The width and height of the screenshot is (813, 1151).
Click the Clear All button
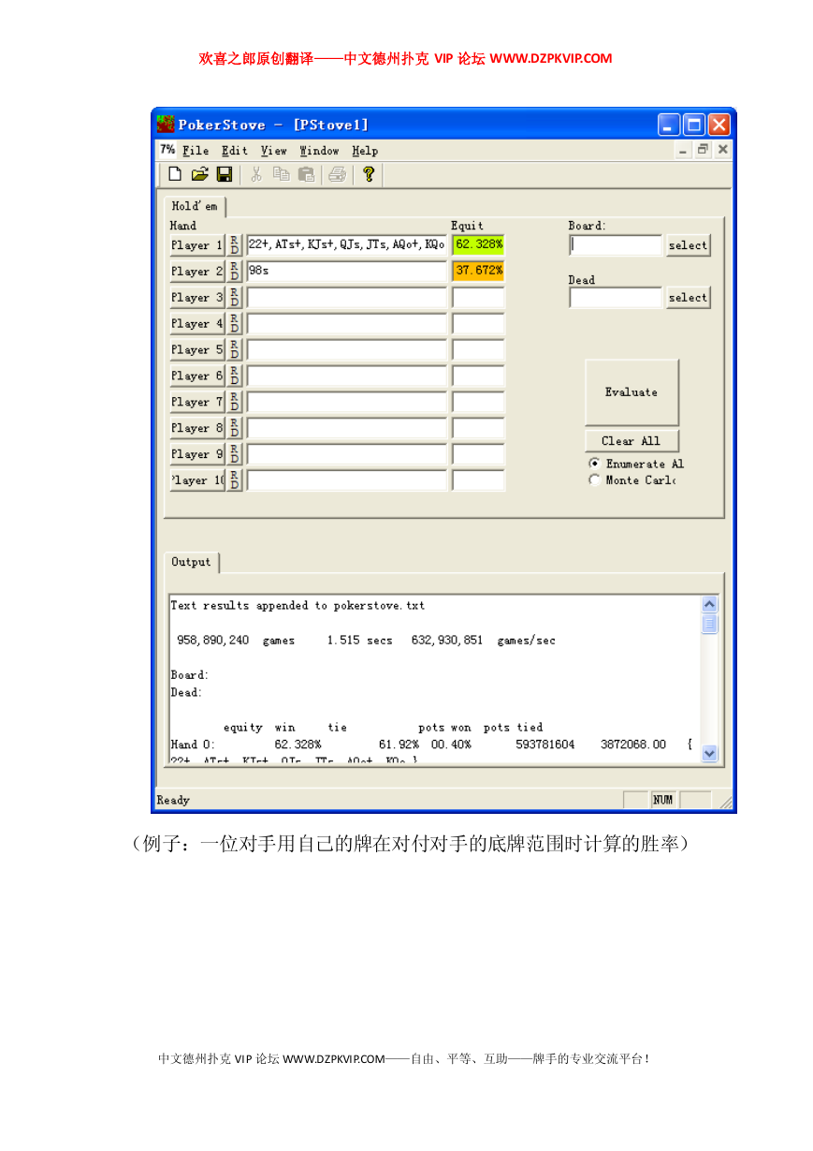[632, 441]
